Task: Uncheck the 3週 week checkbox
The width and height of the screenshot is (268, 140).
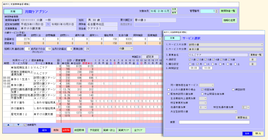Action: pos(206,60)
